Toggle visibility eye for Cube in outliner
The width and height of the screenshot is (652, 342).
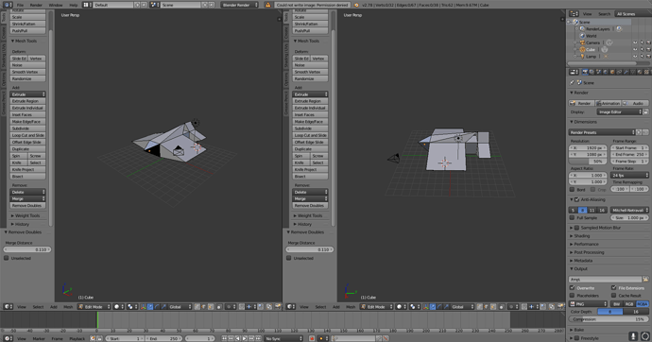coord(635,49)
